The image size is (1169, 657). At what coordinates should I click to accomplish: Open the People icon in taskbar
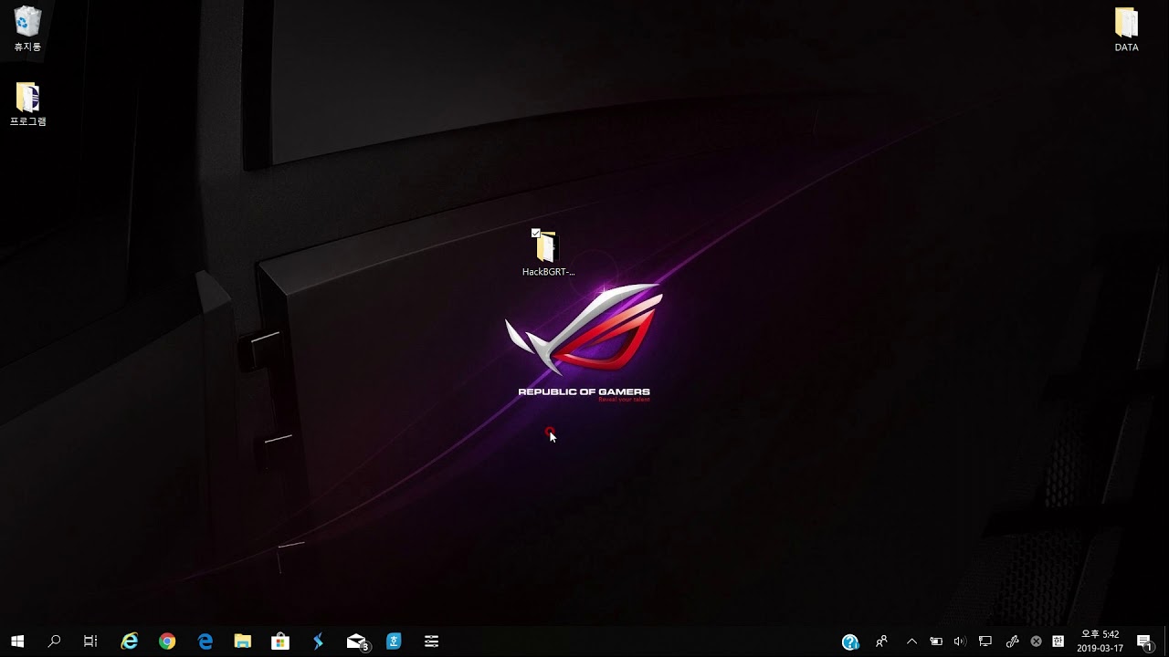[881, 641]
